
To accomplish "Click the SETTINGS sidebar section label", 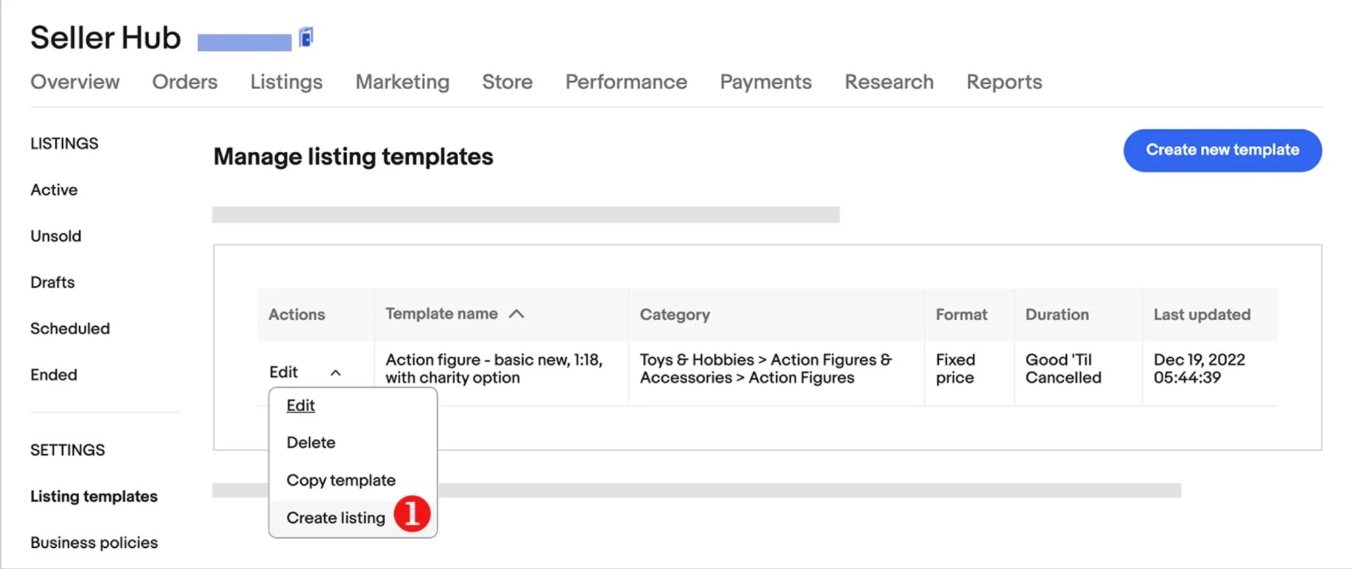I will point(67,450).
